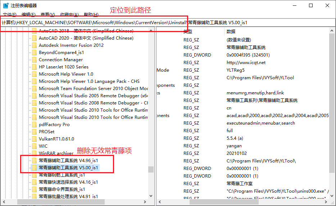This screenshot has height=206, width=336.
Task: Open the 文件(F) menu
Action: click(x=9, y=14)
